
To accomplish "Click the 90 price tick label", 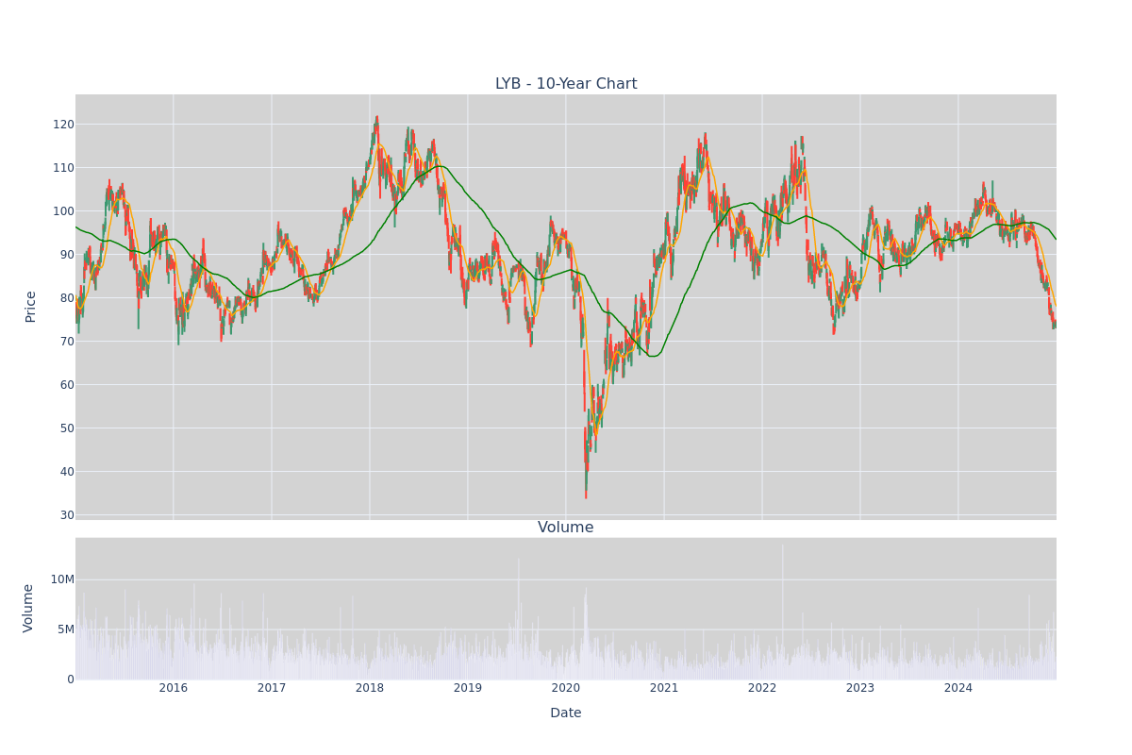I will coord(67,255).
